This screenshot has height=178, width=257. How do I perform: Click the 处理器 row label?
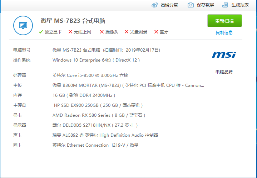tap(20, 75)
